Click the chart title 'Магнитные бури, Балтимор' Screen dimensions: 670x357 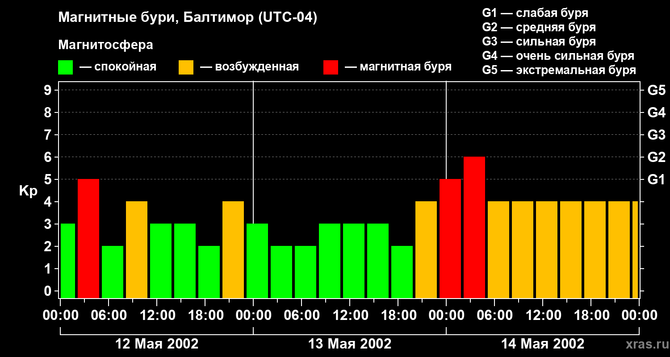pos(188,18)
